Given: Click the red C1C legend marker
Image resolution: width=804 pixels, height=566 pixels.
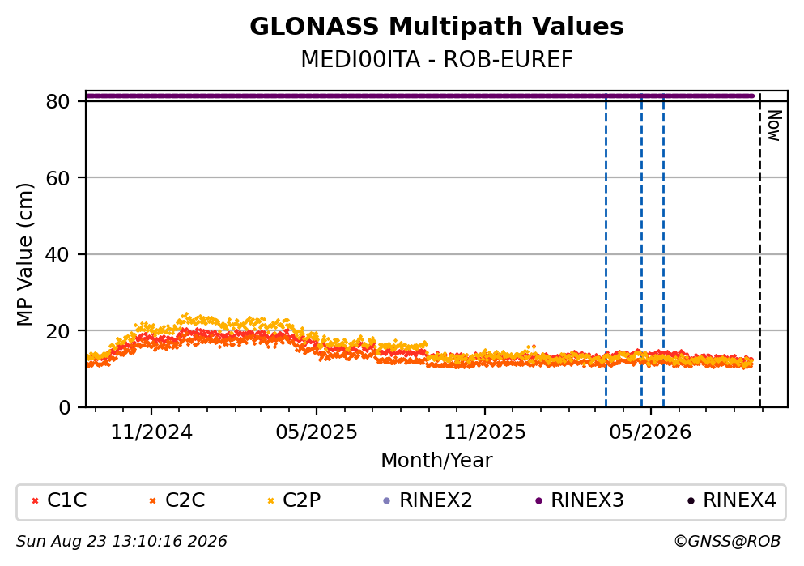Looking at the screenshot, I should (x=35, y=501).
